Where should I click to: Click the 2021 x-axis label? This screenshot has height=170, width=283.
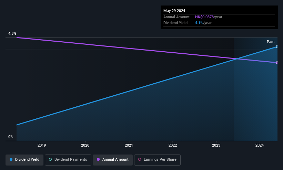pyautogui.click(x=129, y=145)
